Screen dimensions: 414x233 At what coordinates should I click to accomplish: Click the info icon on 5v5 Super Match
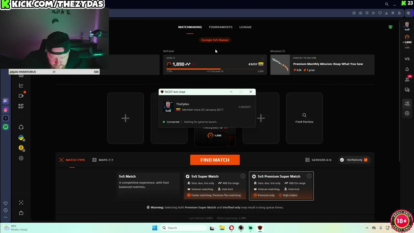pos(243,176)
